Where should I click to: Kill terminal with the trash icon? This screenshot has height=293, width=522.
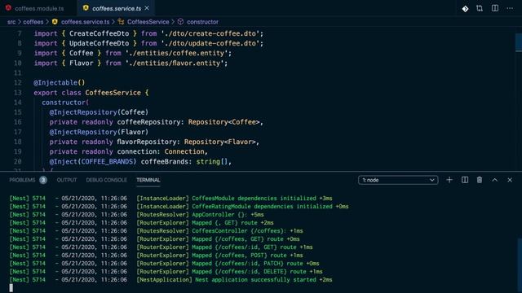click(x=480, y=180)
